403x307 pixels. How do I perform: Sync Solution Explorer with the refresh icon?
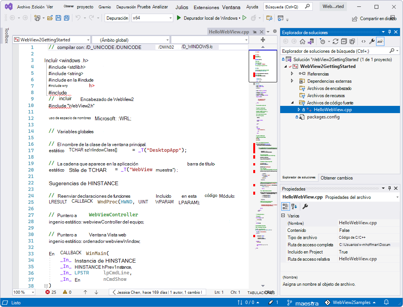tap(335, 41)
